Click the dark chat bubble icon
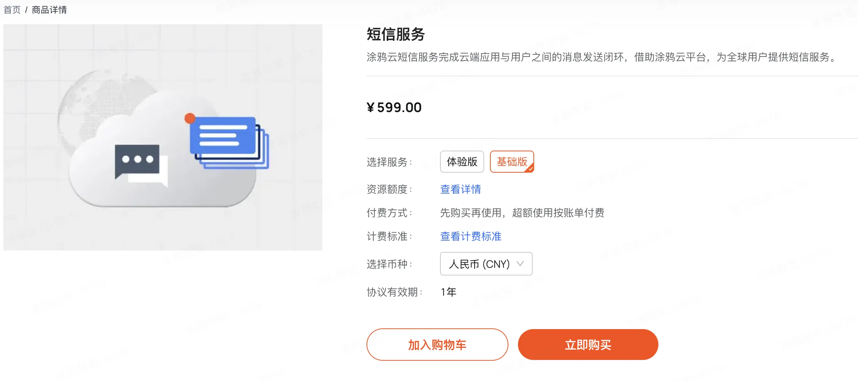Screen dimensions: 858x382 [x=137, y=160]
